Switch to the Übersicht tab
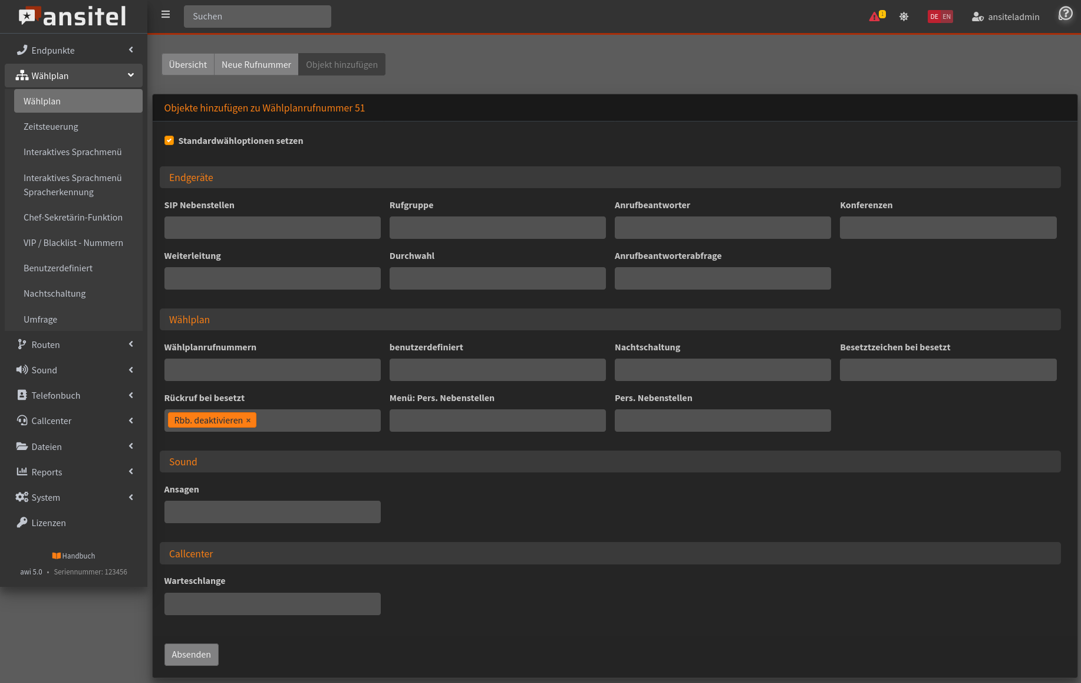 point(188,64)
